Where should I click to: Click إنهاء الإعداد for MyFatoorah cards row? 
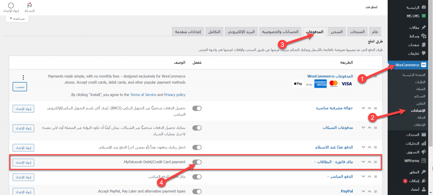pyautogui.click(x=23, y=162)
